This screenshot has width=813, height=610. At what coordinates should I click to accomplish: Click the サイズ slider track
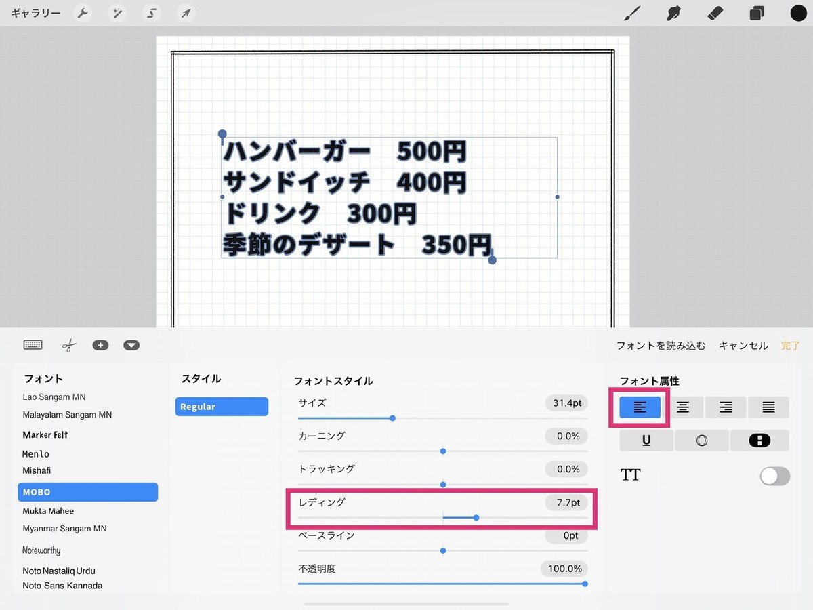pos(443,418)
